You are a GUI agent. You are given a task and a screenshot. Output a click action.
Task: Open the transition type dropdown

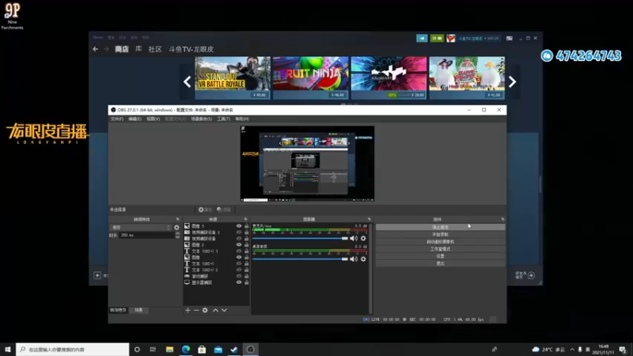point(141,228)
